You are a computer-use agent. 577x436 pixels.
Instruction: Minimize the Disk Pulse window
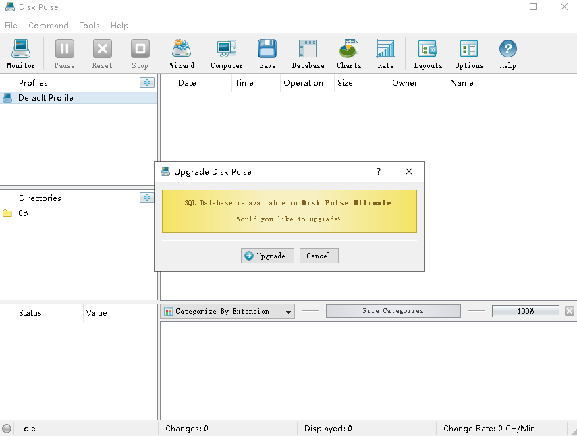[503, 7]
